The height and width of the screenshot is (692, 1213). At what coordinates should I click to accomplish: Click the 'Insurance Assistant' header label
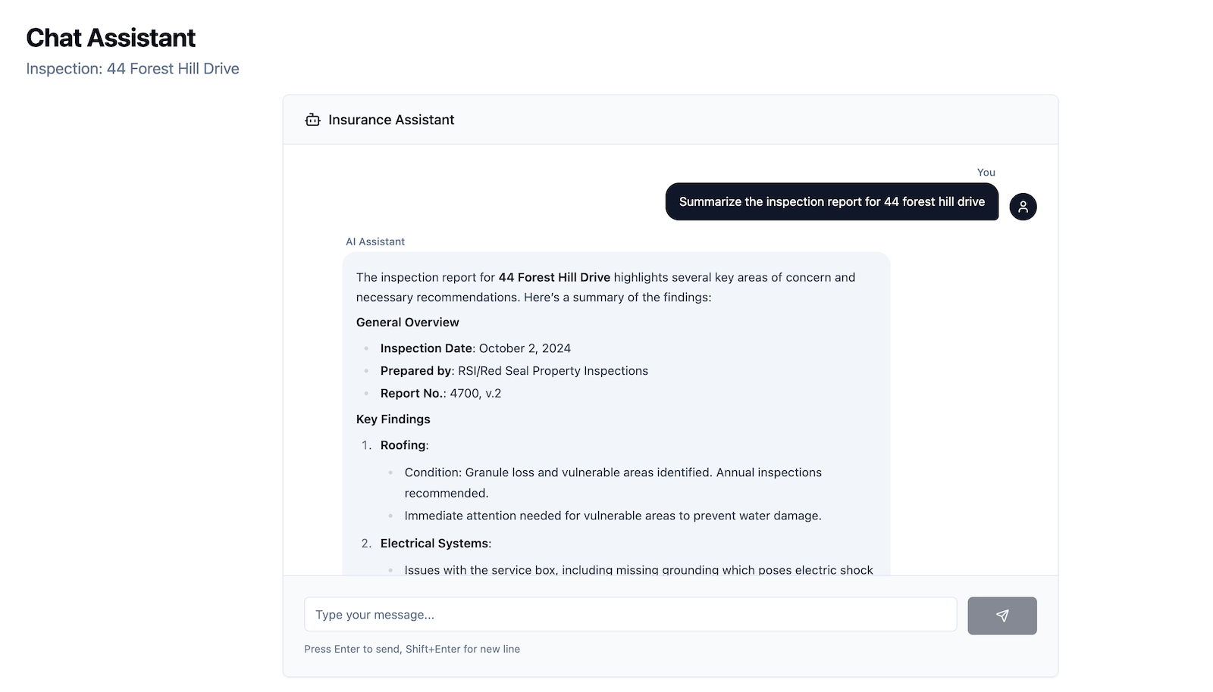391,120
